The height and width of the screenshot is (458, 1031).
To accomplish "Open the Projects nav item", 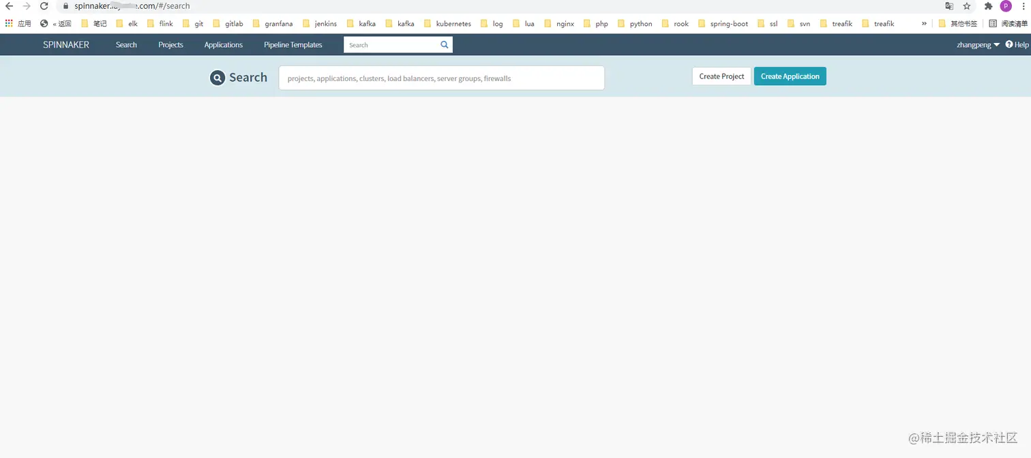I will coord(170,45).
